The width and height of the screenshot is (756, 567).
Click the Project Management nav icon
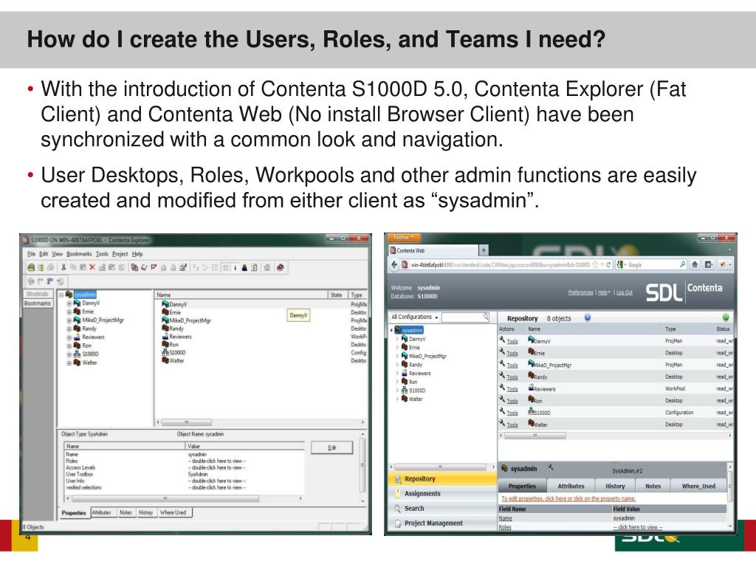point(397,523)
